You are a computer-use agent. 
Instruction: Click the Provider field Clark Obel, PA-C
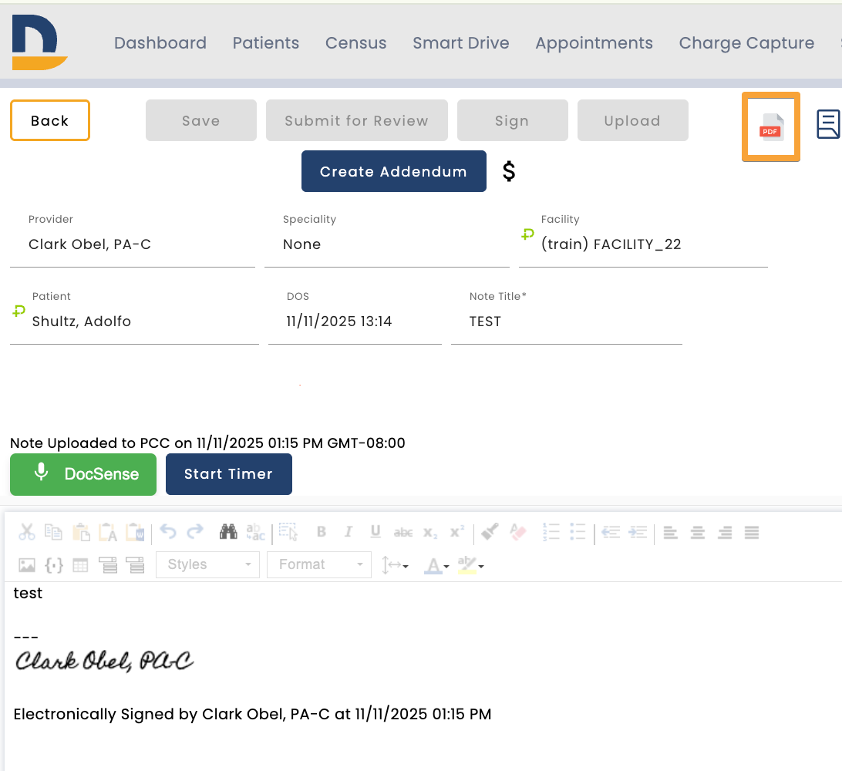pos(133,244)
